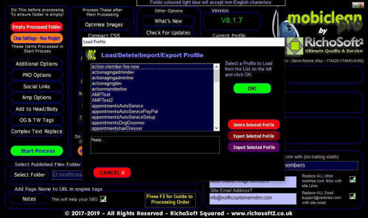Select profile actionagingadminlive
This screenshot has height=218, width=368.
click(152, 78)
